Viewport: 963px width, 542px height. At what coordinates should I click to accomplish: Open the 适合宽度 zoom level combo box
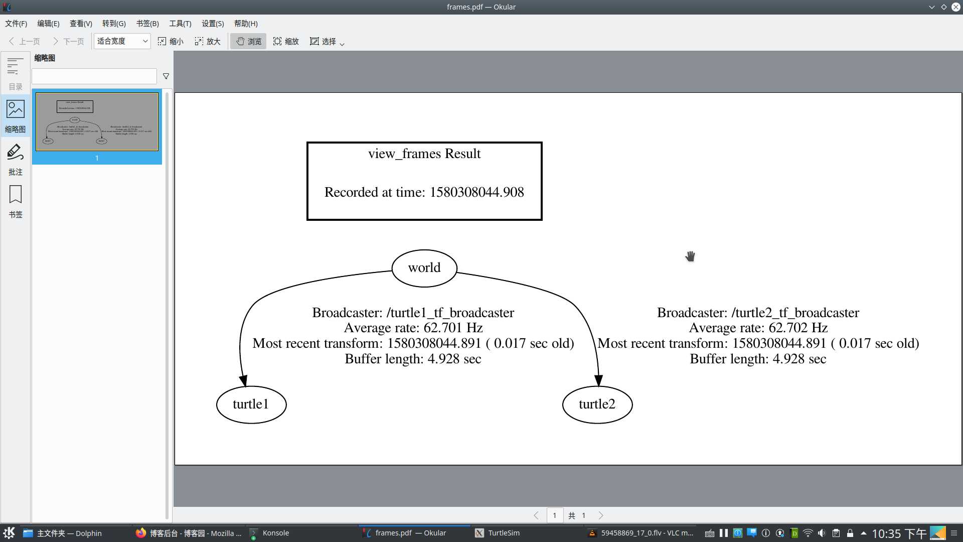[122, 41]
